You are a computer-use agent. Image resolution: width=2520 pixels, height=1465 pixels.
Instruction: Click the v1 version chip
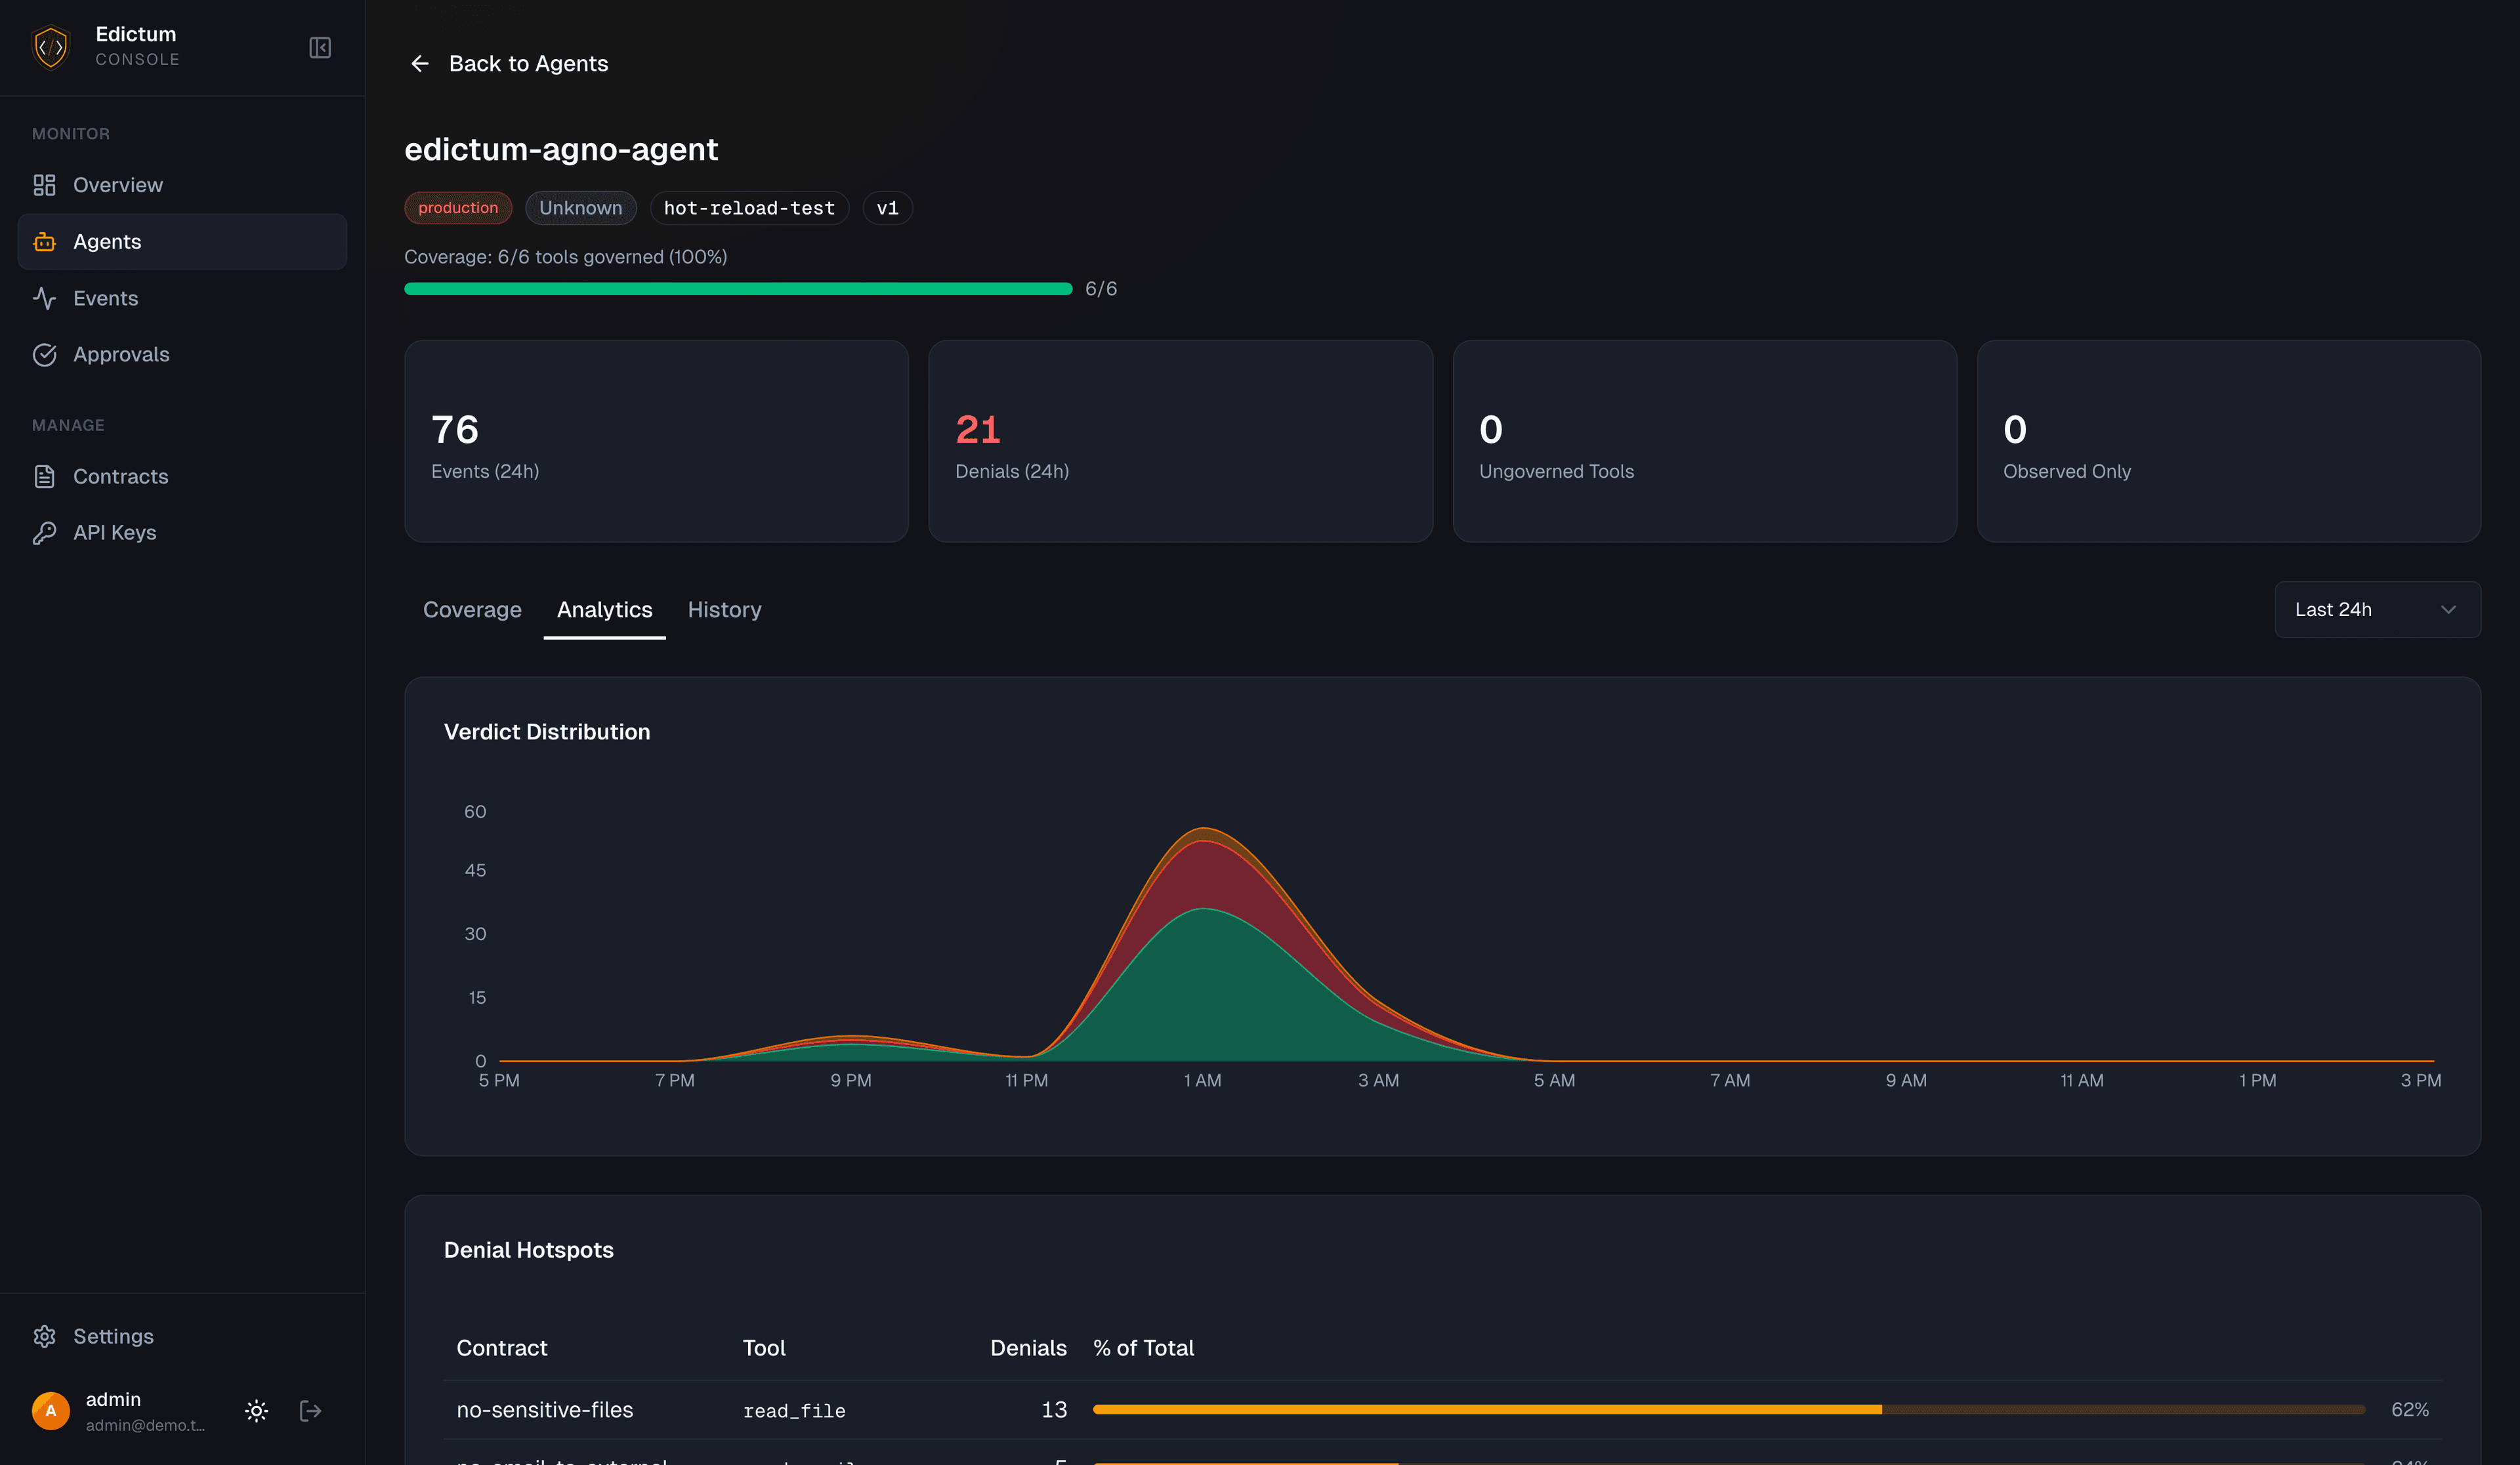[887, 208]
